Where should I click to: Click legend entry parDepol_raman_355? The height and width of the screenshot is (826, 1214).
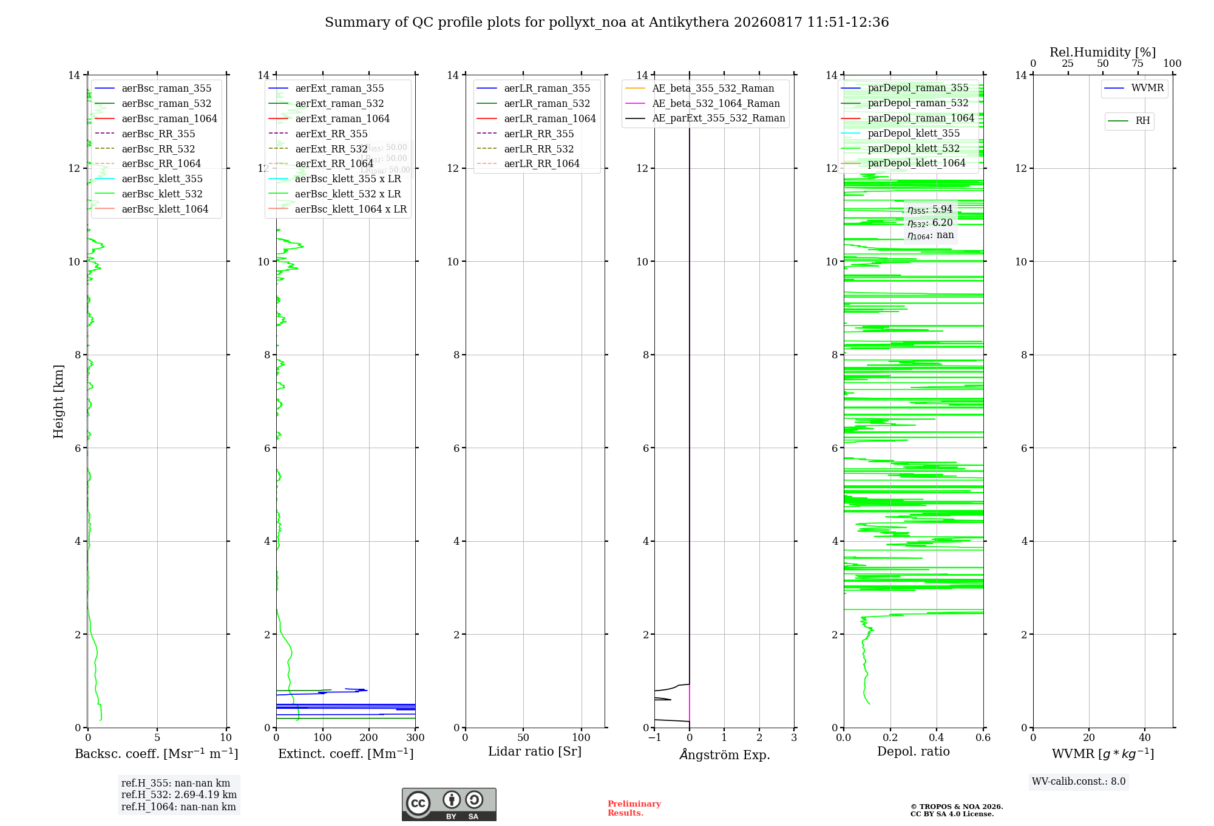point(905,88)
